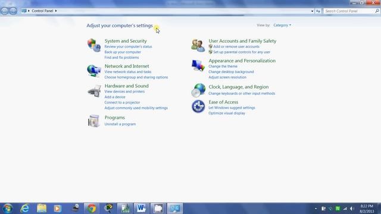This screenshot has width=381, height=214.
Task: Click Change desktop background
Action: 231,72
